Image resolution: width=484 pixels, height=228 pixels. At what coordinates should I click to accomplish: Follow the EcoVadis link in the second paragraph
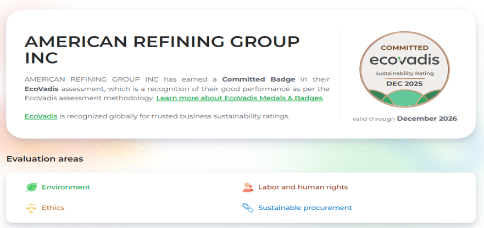(x=41, y=116)
